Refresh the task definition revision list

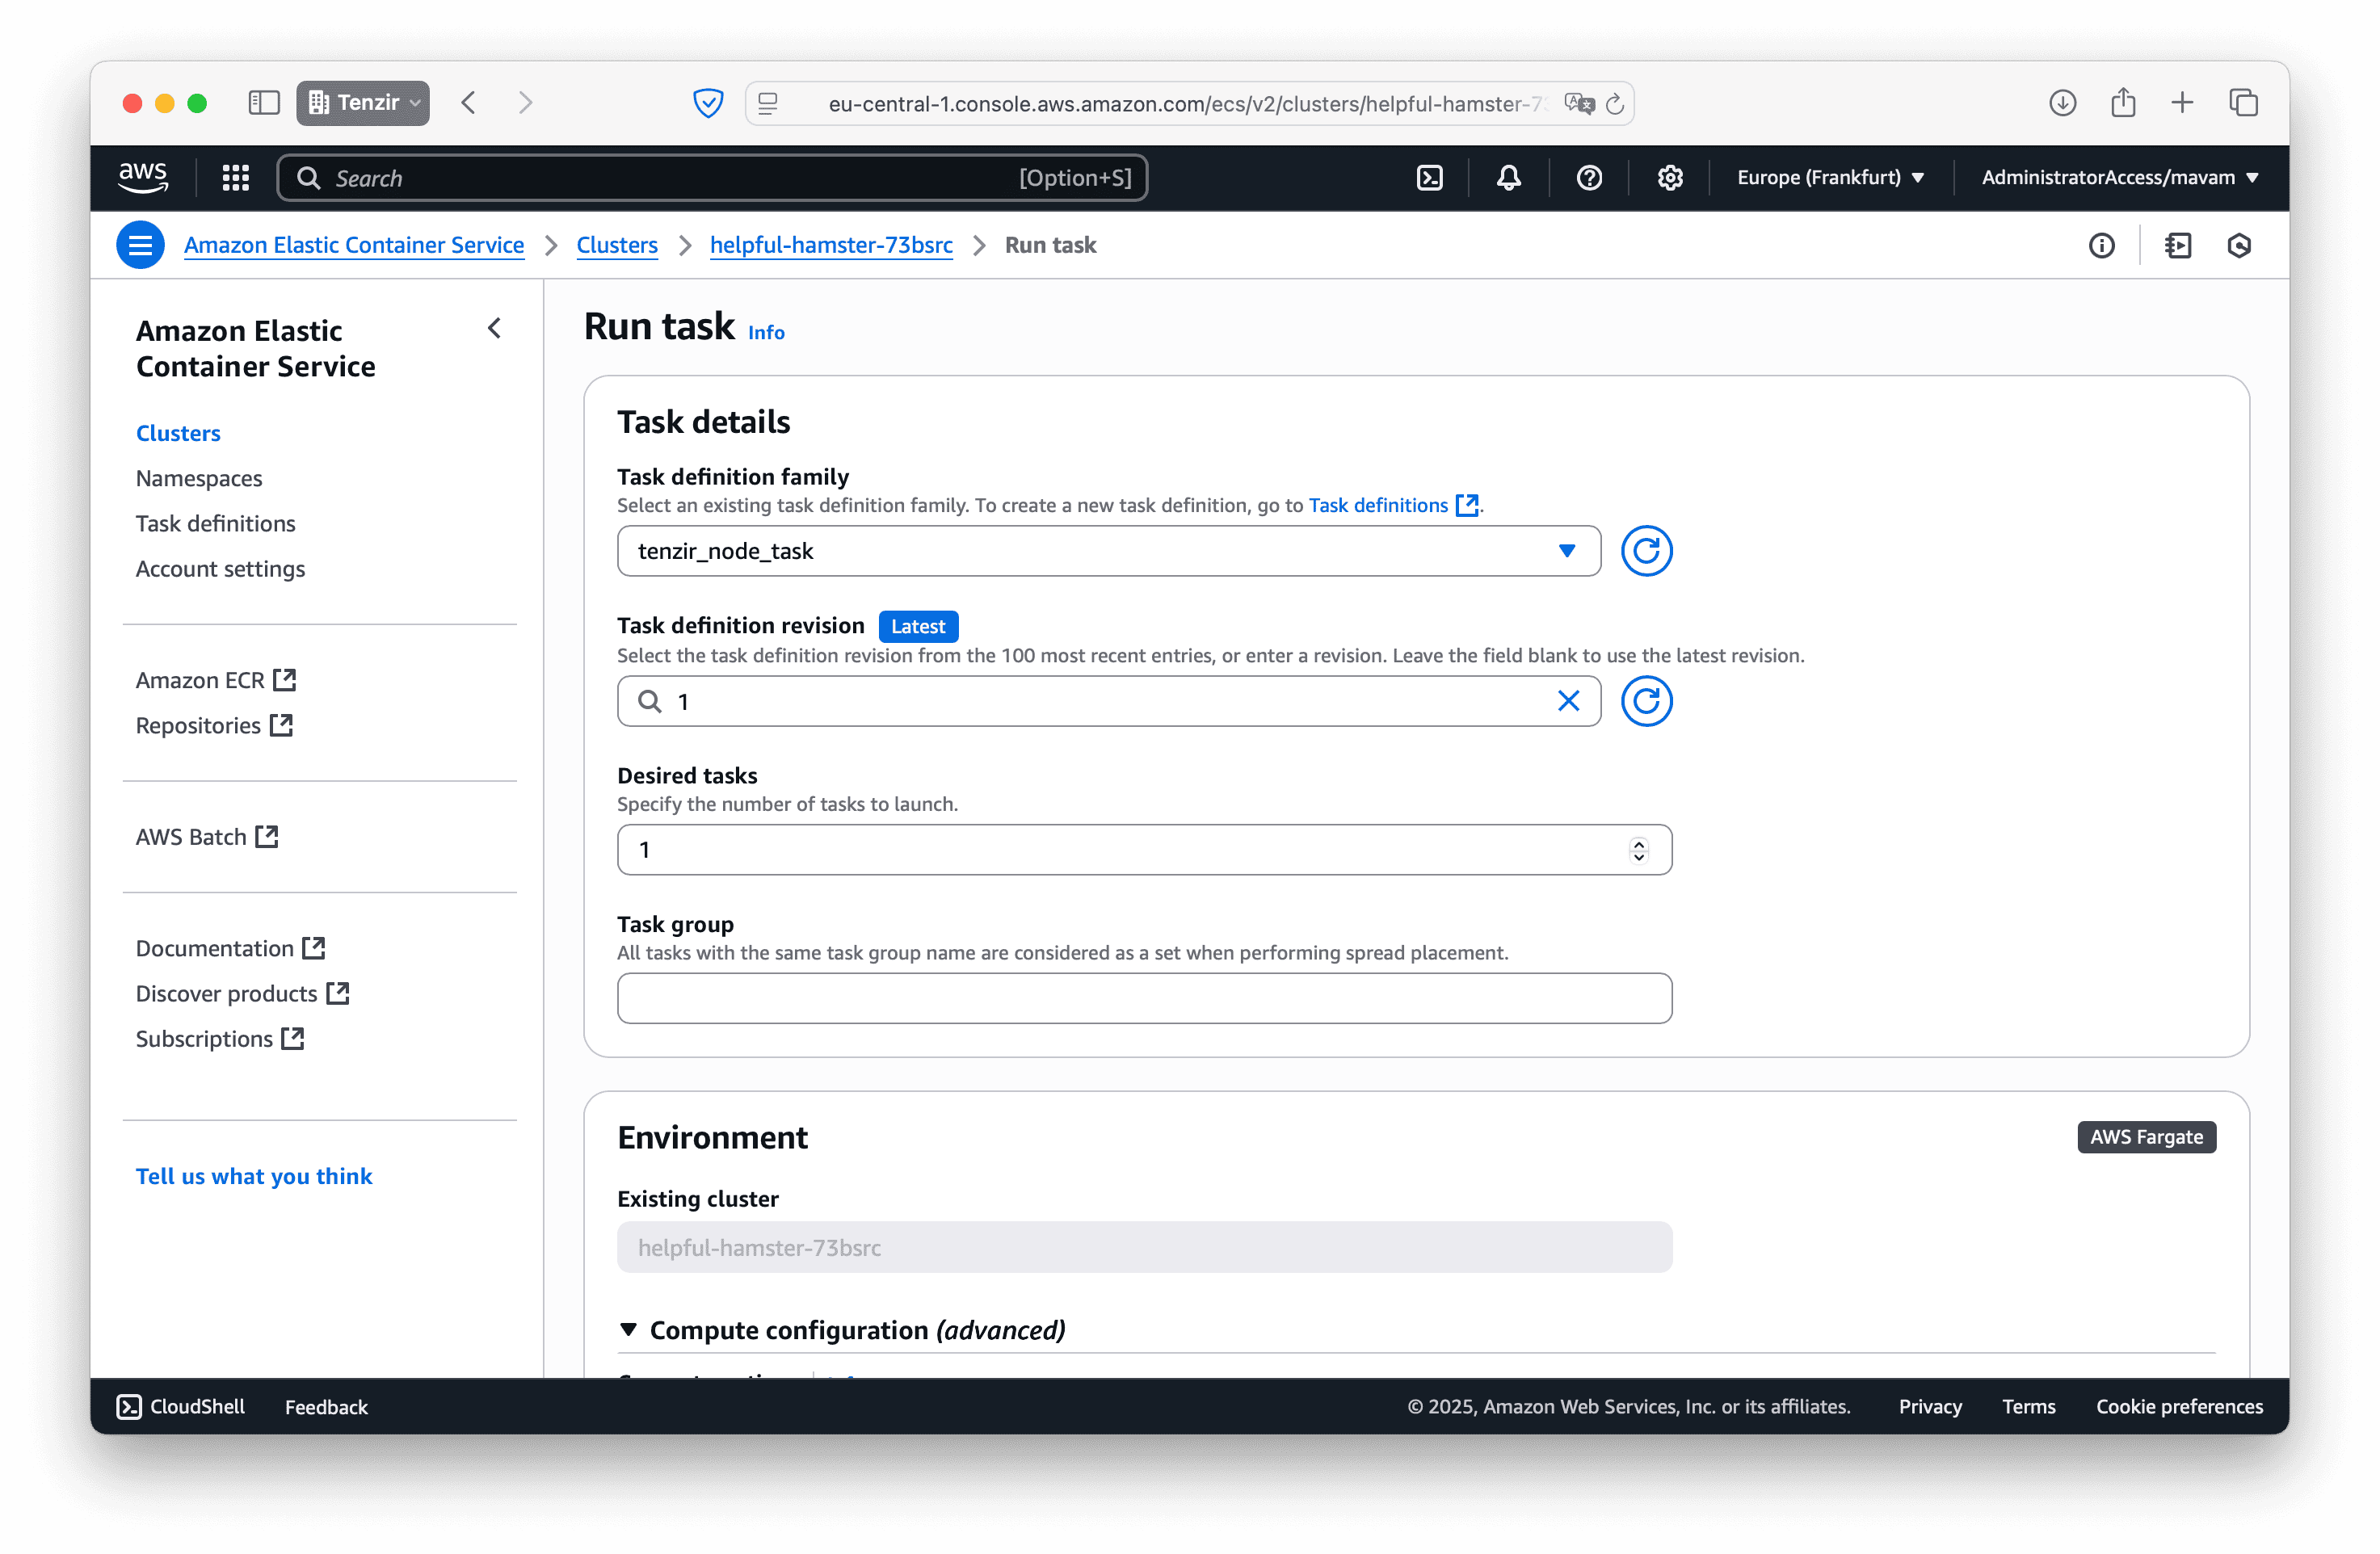(1645, 701)
